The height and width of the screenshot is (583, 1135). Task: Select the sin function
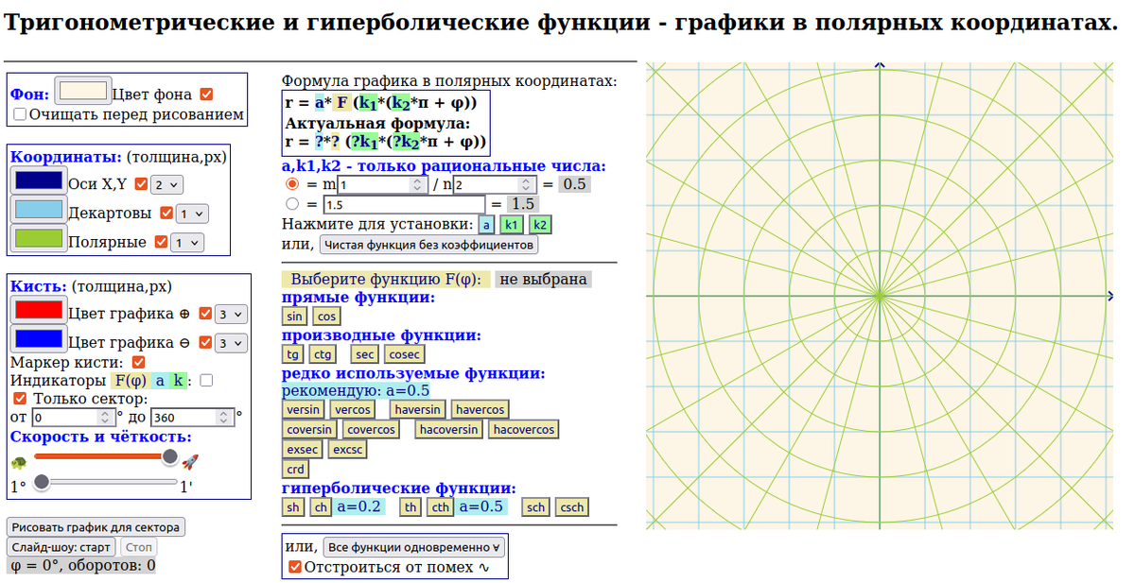pyautogui.click(x=293, y=316)
